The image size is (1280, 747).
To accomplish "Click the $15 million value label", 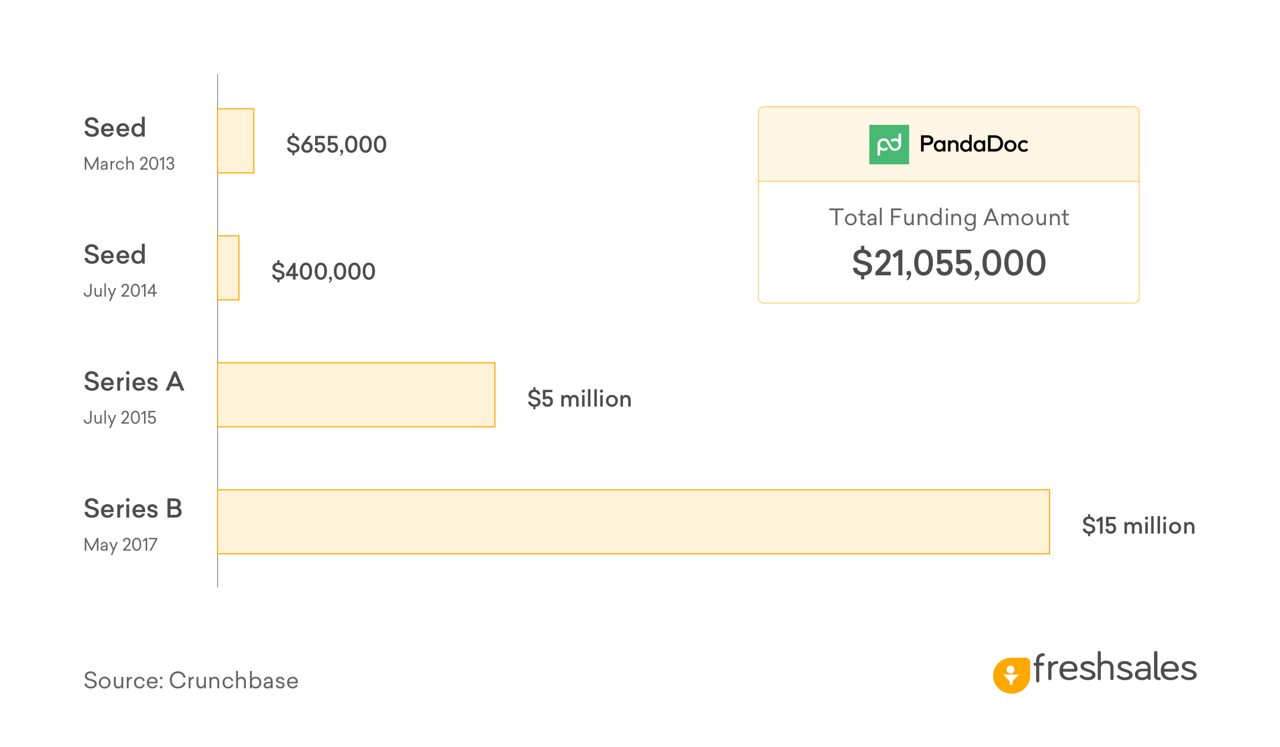I will coord(1138,526).
